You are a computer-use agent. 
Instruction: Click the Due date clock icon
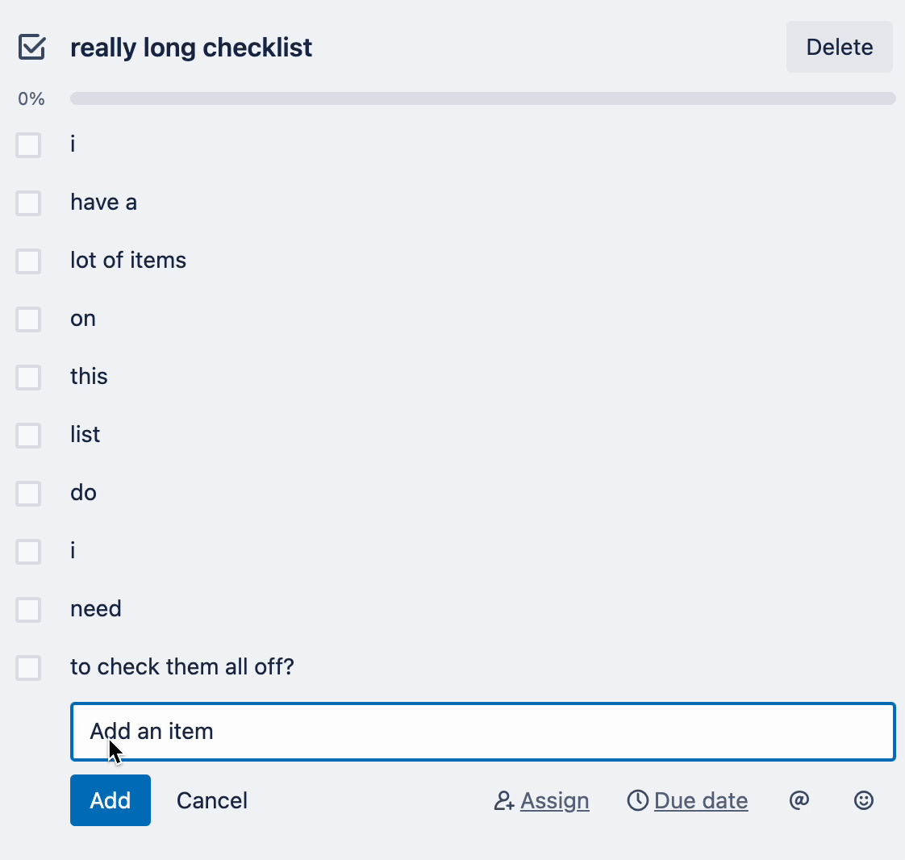pyautogui.click(x=638, y=800)
